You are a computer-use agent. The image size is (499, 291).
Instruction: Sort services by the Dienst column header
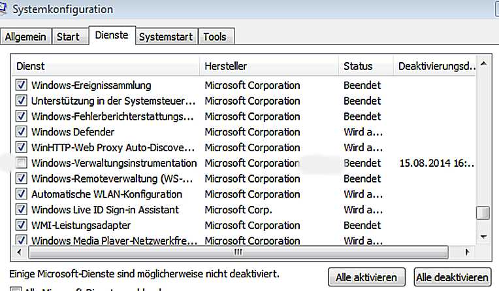[x=105, y=66]
